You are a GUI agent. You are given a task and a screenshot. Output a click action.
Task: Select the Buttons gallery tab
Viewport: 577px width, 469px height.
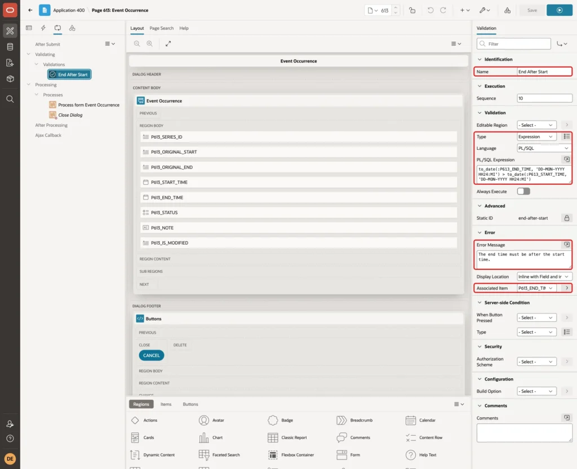coord(190,404)
